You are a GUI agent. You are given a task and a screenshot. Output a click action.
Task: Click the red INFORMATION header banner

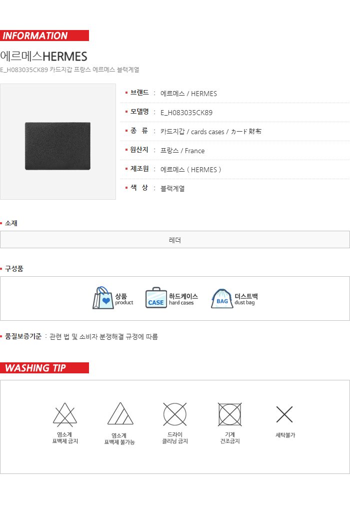[44, 36]
